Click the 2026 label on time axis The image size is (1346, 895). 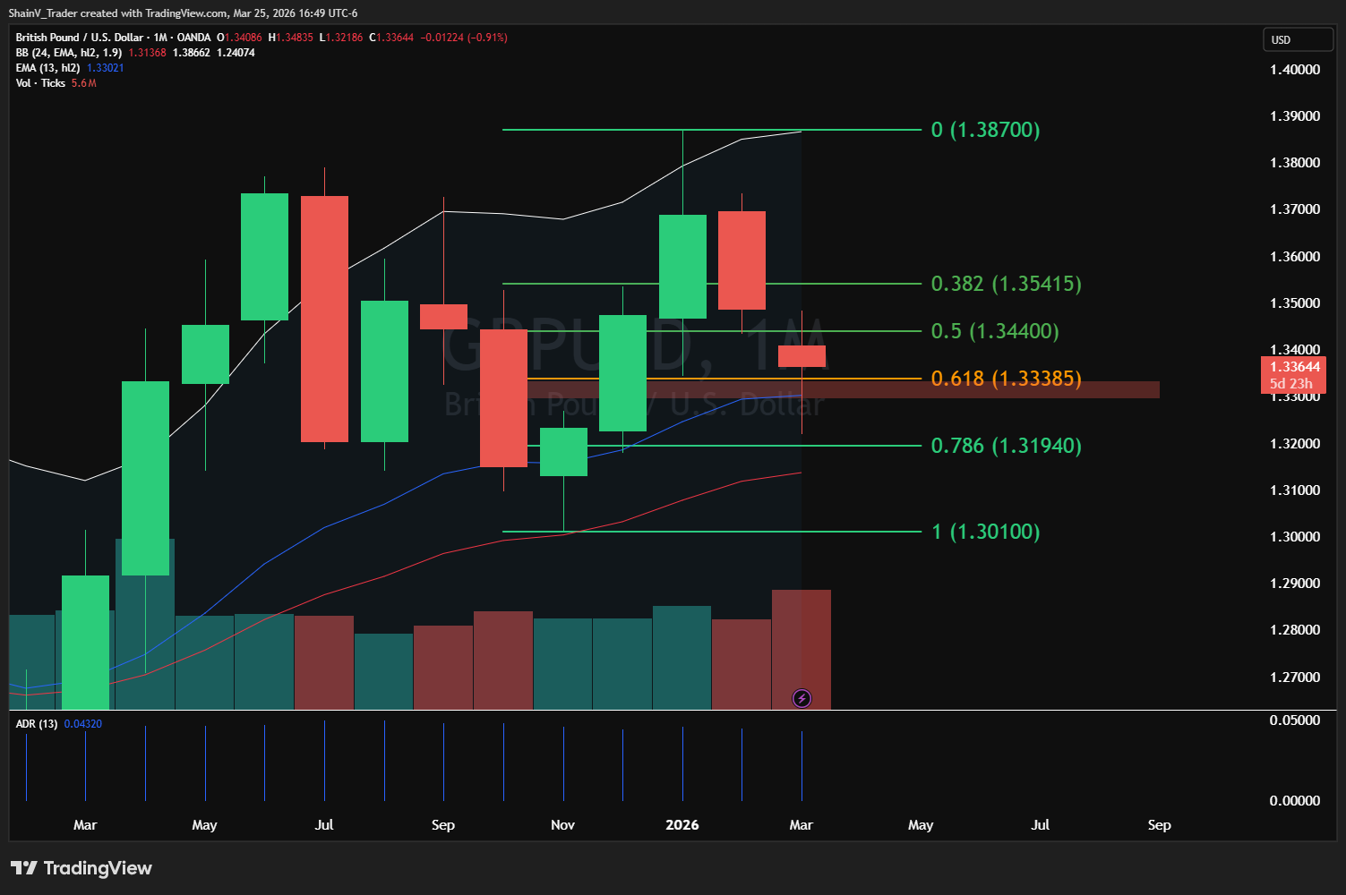pyautogui.click(x=682, y=825)
